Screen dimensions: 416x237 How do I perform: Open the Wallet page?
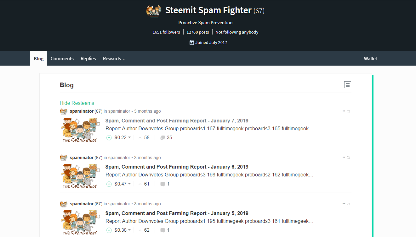coord(370,59)
